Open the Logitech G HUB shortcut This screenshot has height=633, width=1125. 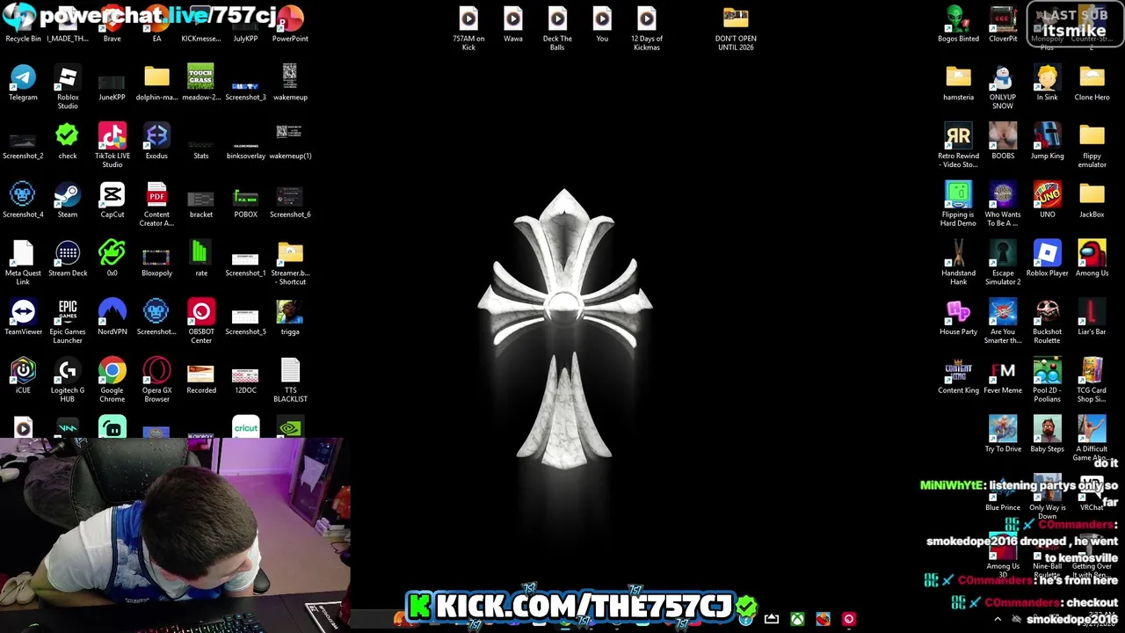point(68,381)
